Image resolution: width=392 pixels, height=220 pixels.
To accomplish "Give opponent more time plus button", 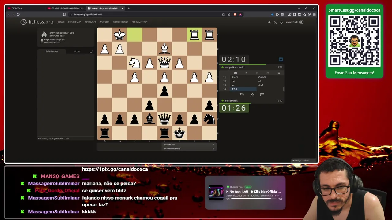I will pos(281,59).
